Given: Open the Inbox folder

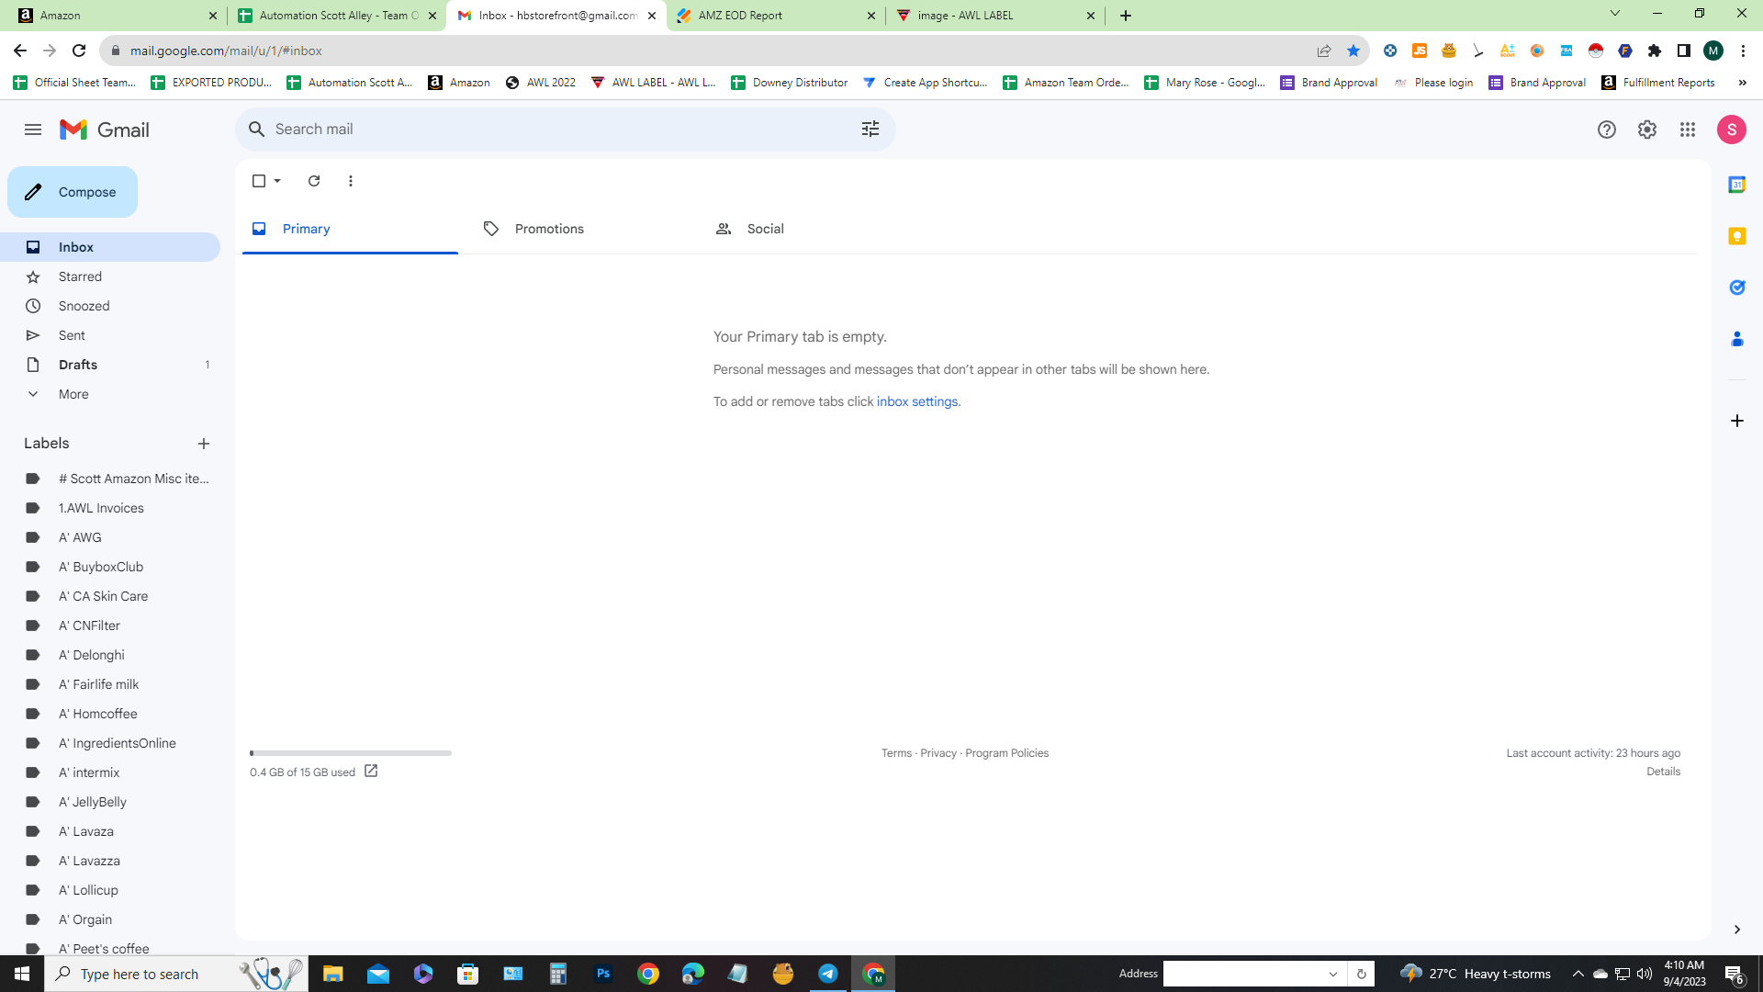Looking at the screenshot, I should click(110, 247).
